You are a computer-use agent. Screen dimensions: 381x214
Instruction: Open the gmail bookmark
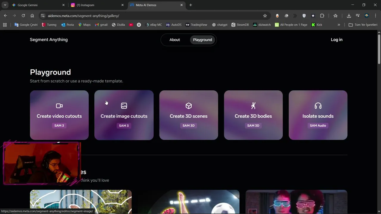tap(101, 25)
